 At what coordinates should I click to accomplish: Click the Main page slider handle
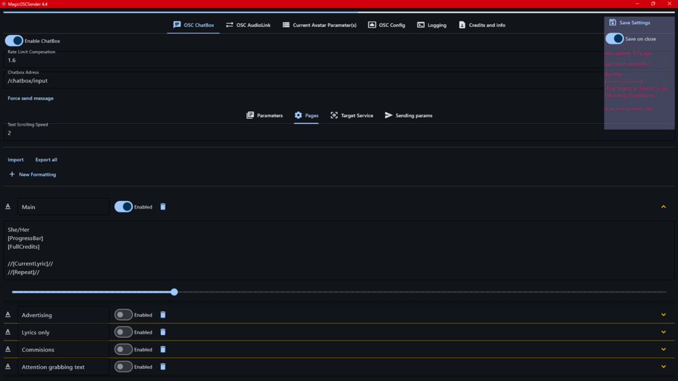[174, 292]
